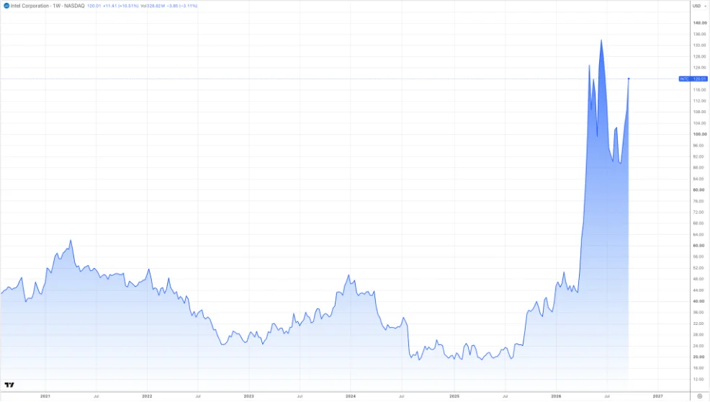
Task: Click the 2026 label on the time axis
Action: 556,396
